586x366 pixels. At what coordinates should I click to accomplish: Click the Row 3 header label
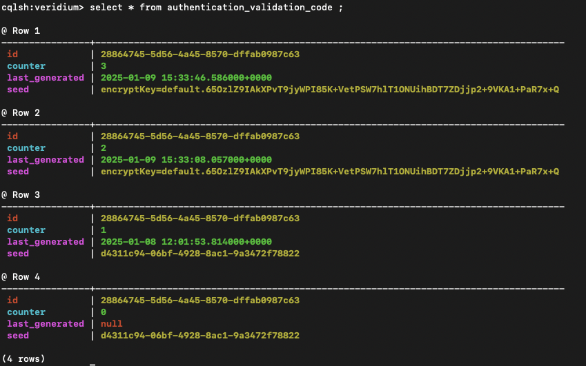pos(21,194)
